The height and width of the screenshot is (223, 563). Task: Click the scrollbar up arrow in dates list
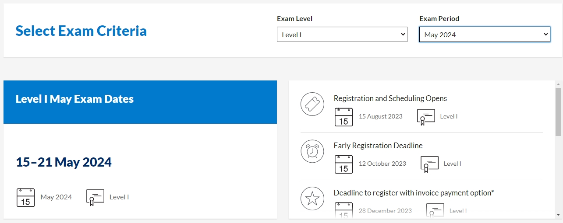(x=558, y=84)
